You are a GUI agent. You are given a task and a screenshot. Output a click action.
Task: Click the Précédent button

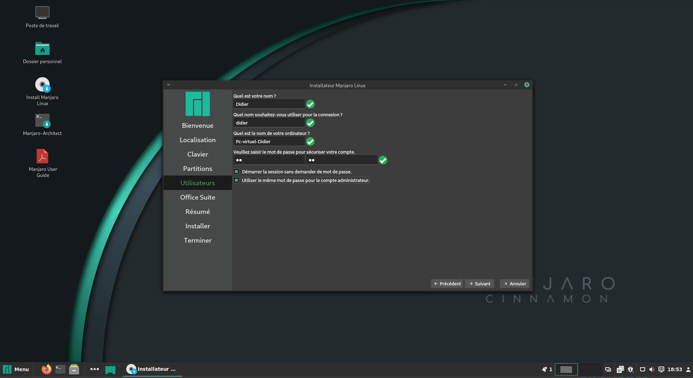click(447, 284)
